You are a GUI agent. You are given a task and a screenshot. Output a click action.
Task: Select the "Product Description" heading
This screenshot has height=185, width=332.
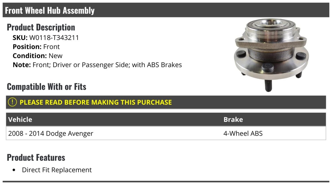click(41, 27)
